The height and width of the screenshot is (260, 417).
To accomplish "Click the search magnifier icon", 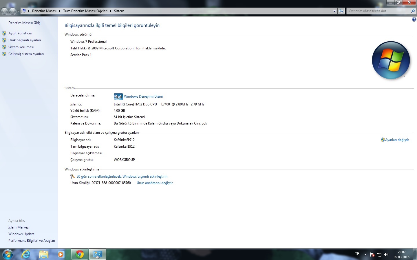I will tap(413, 11).
